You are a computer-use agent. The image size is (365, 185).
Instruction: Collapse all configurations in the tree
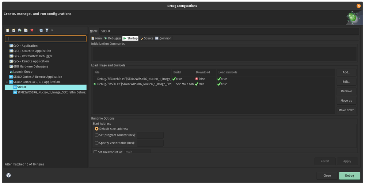pos(41,30)
